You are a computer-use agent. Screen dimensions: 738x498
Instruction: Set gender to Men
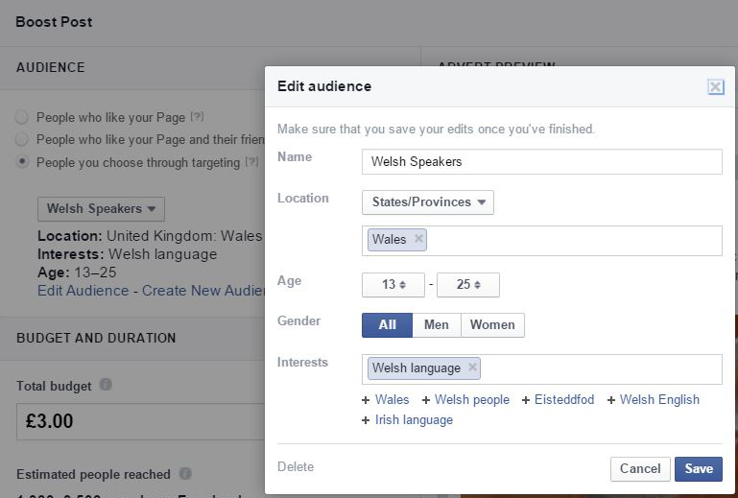[x=437, y=324]
